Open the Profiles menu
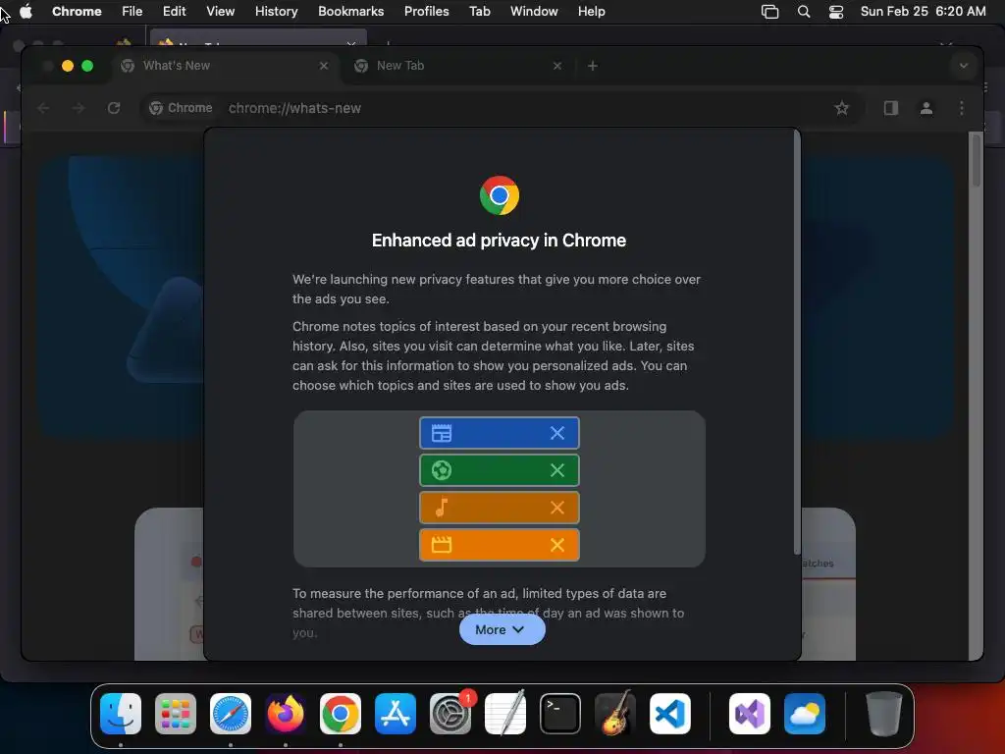Screen dimensions: 1005x754 coord(426,11)
